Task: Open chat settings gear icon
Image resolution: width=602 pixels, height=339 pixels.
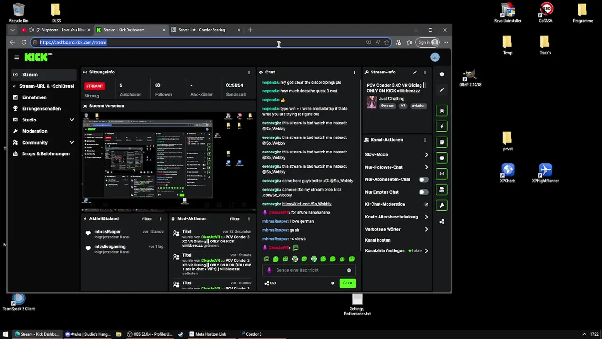Action: [333, 283]
